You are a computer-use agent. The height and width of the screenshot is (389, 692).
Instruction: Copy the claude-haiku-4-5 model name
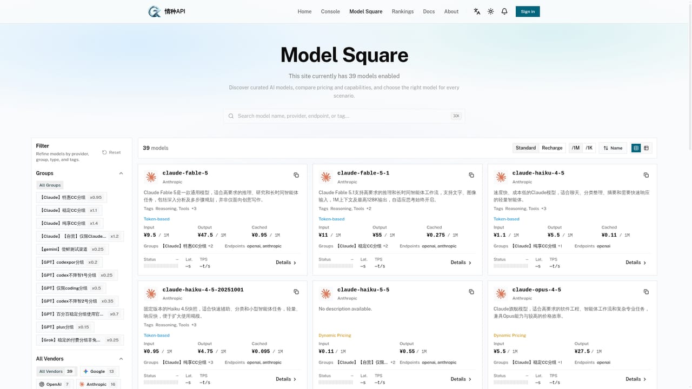point(646,175)
